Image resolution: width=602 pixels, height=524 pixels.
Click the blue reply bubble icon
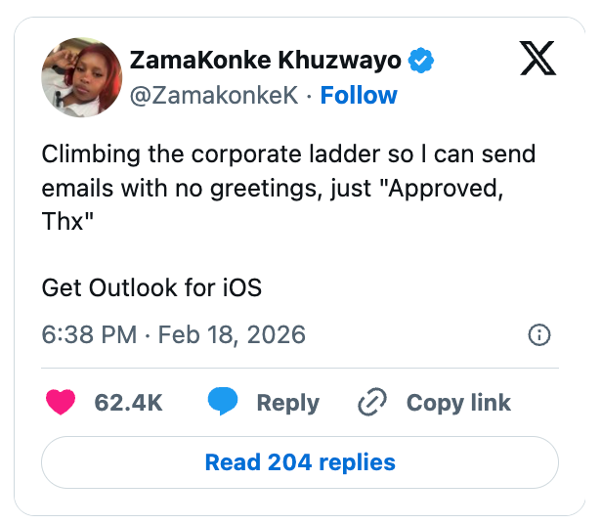(x=224, y=402)
